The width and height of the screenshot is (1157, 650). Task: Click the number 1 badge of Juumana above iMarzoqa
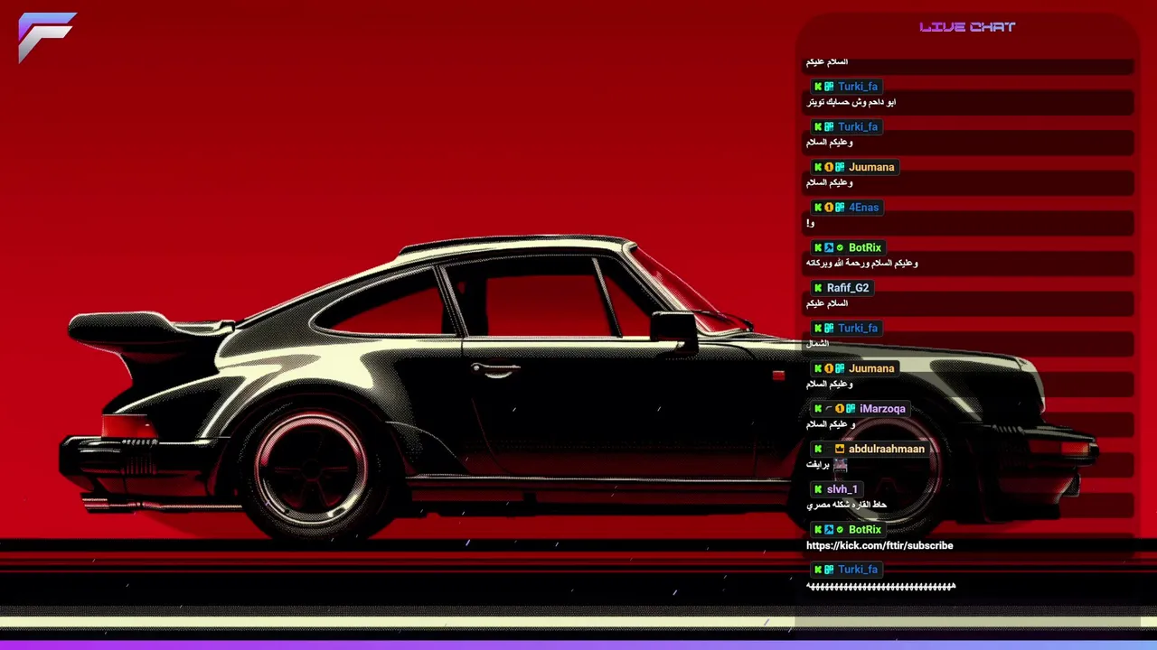pos(829,368)
